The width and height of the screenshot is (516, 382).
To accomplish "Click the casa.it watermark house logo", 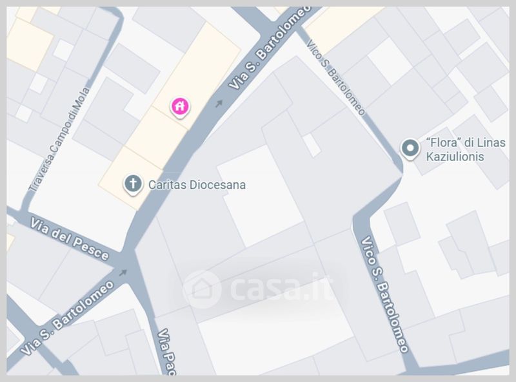I will pos(201,289).
